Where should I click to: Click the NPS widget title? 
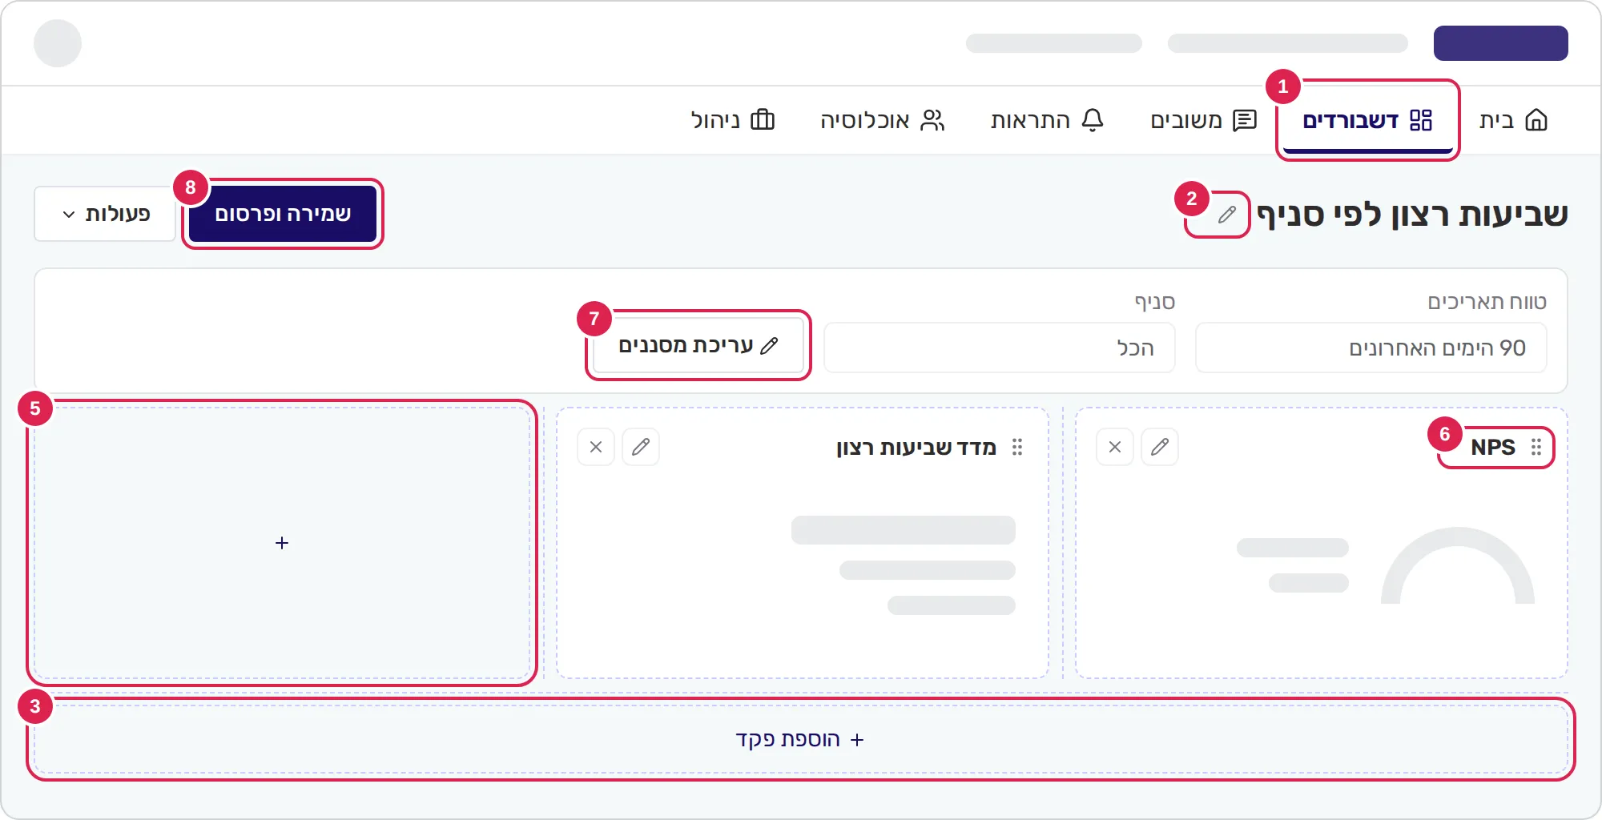pos(1493,447)
